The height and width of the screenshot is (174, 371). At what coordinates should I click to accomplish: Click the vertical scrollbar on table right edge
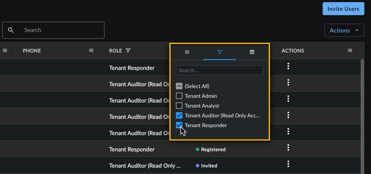(362, 116)
